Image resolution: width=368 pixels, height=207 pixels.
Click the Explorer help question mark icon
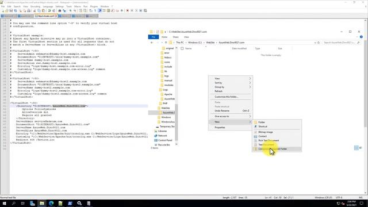tap(361, 37)
